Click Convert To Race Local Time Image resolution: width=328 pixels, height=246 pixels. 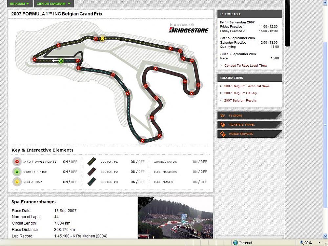click(245, 66)
